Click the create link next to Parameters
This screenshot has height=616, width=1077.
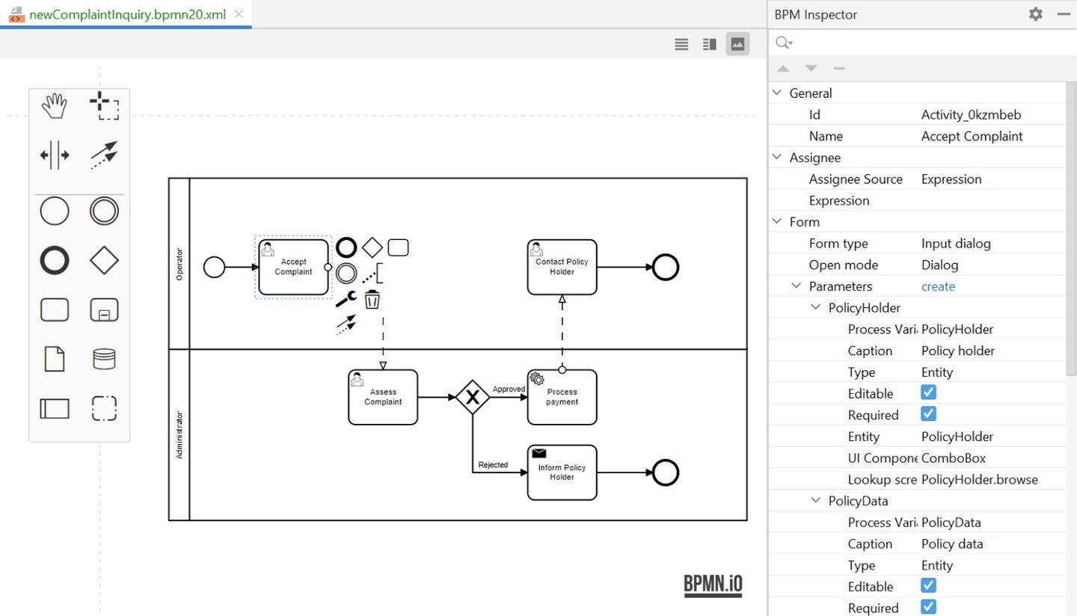coord(938,286)
